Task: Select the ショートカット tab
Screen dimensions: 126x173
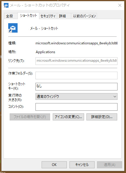Action: 28,16
